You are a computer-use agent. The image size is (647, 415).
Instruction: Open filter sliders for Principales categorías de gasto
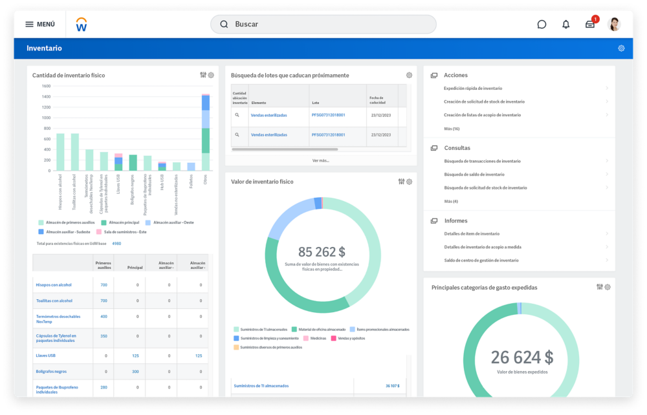pos(600,287)
